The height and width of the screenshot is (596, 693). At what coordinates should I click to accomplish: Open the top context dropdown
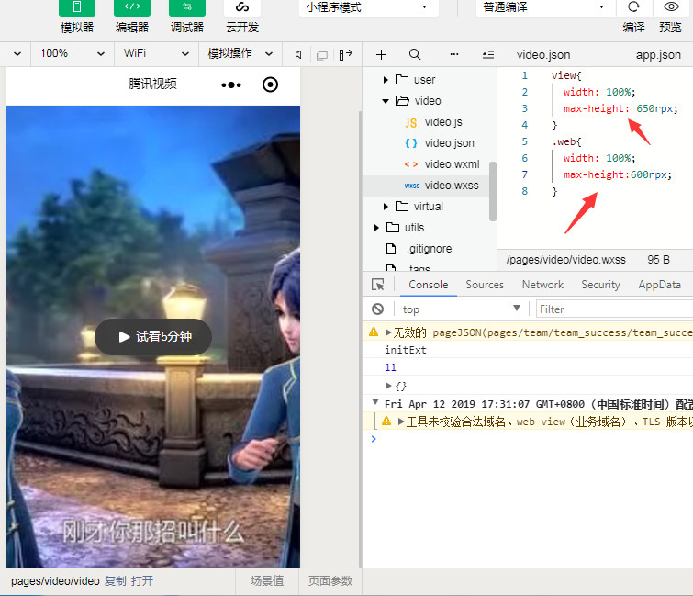tap(461, 309)
